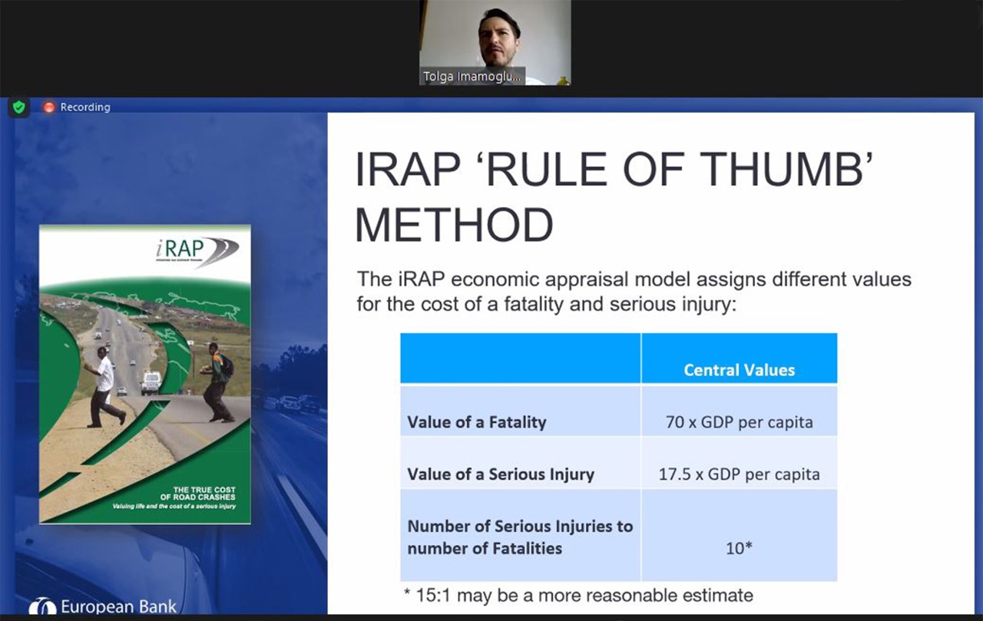Click the empty blue table header cell
The height and width of the screenshot is (621, 983).
[x=520, y=358]
